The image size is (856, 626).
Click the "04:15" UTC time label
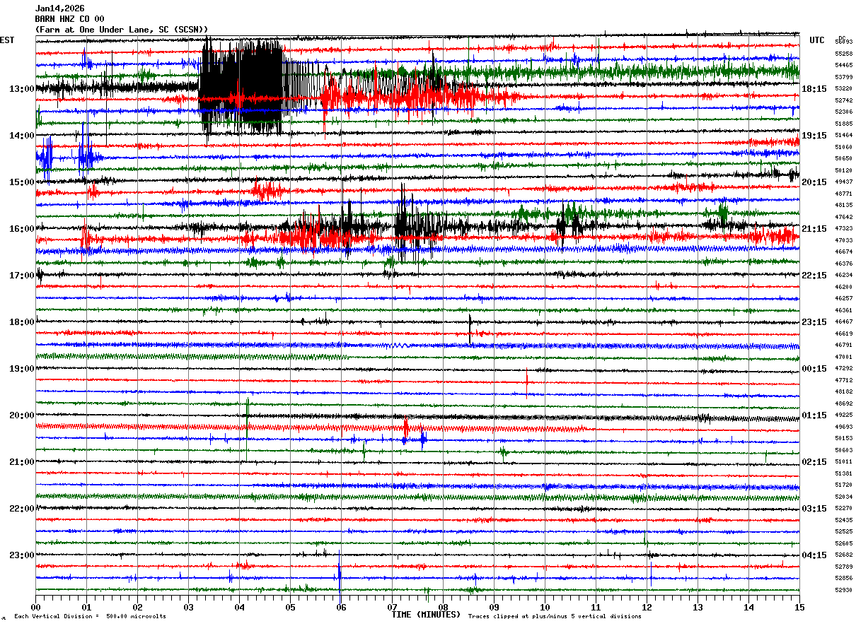(x=814, y=555)
